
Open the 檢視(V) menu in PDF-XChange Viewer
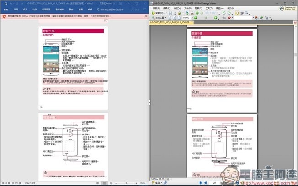coord(177,8)
